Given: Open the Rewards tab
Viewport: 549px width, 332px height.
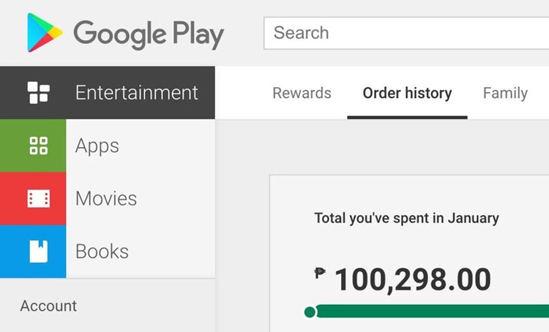Looking at the screenshot, I should pos(302,93).
